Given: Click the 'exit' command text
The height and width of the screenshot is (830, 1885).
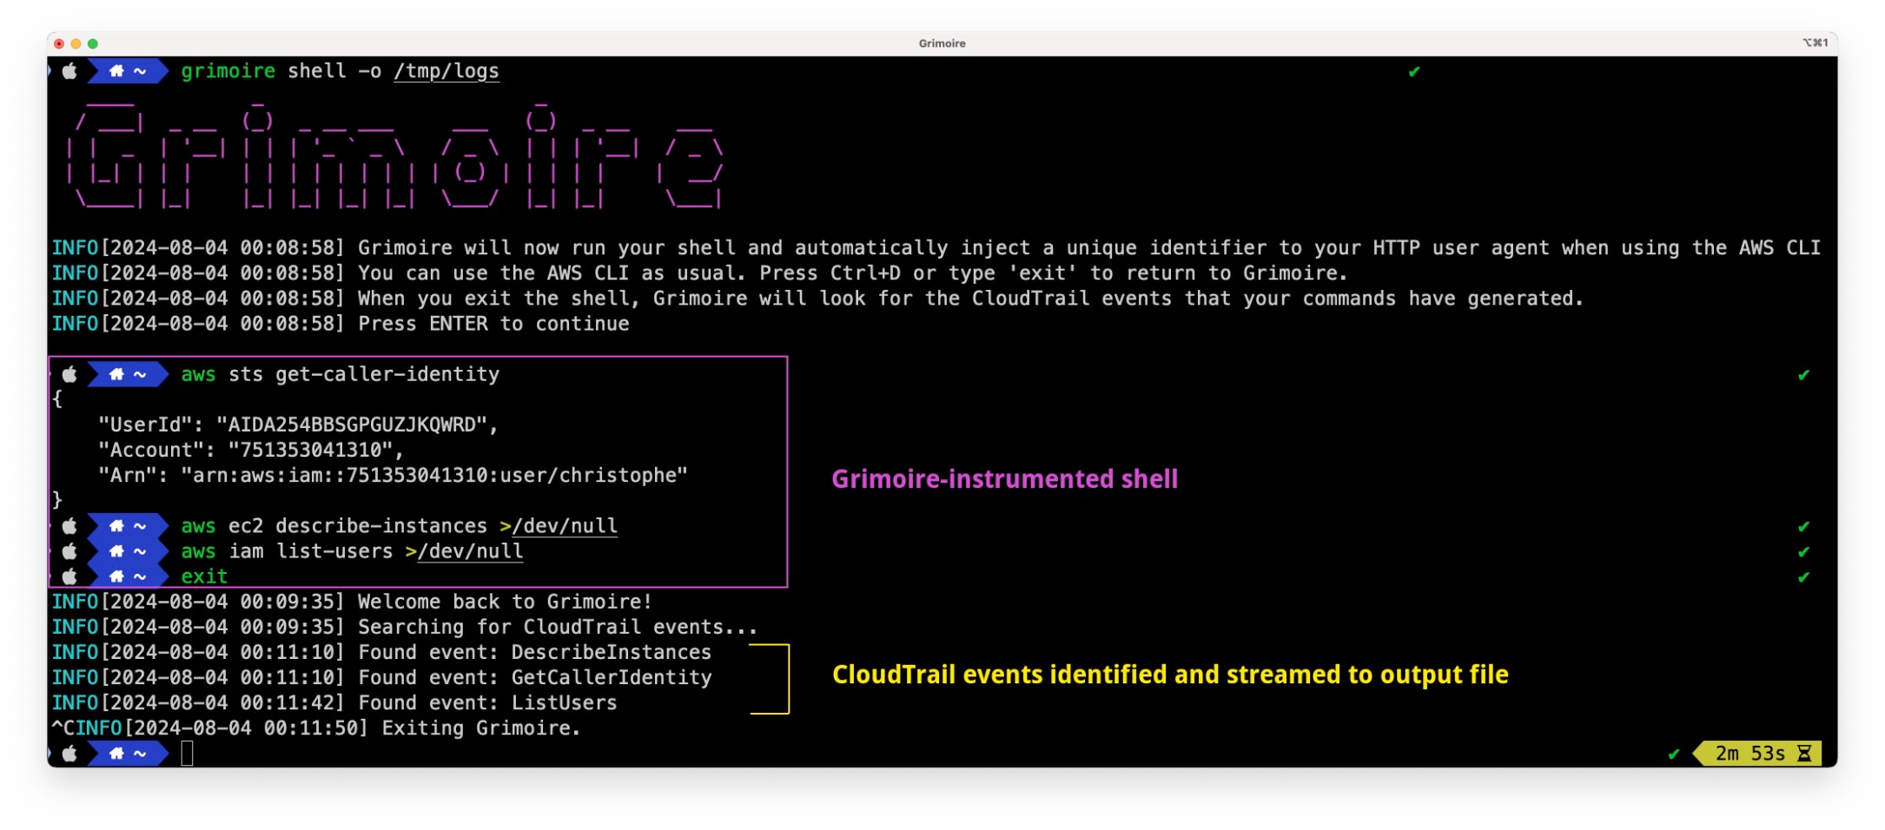Looking at the screenshot, I should tap(204, 576).
